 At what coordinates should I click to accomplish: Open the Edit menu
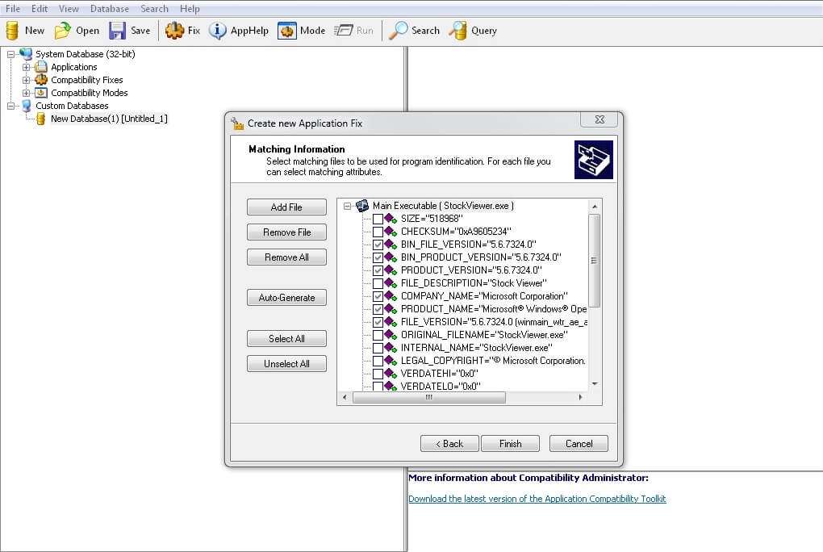pyautogui.click(x=40, y=8)
